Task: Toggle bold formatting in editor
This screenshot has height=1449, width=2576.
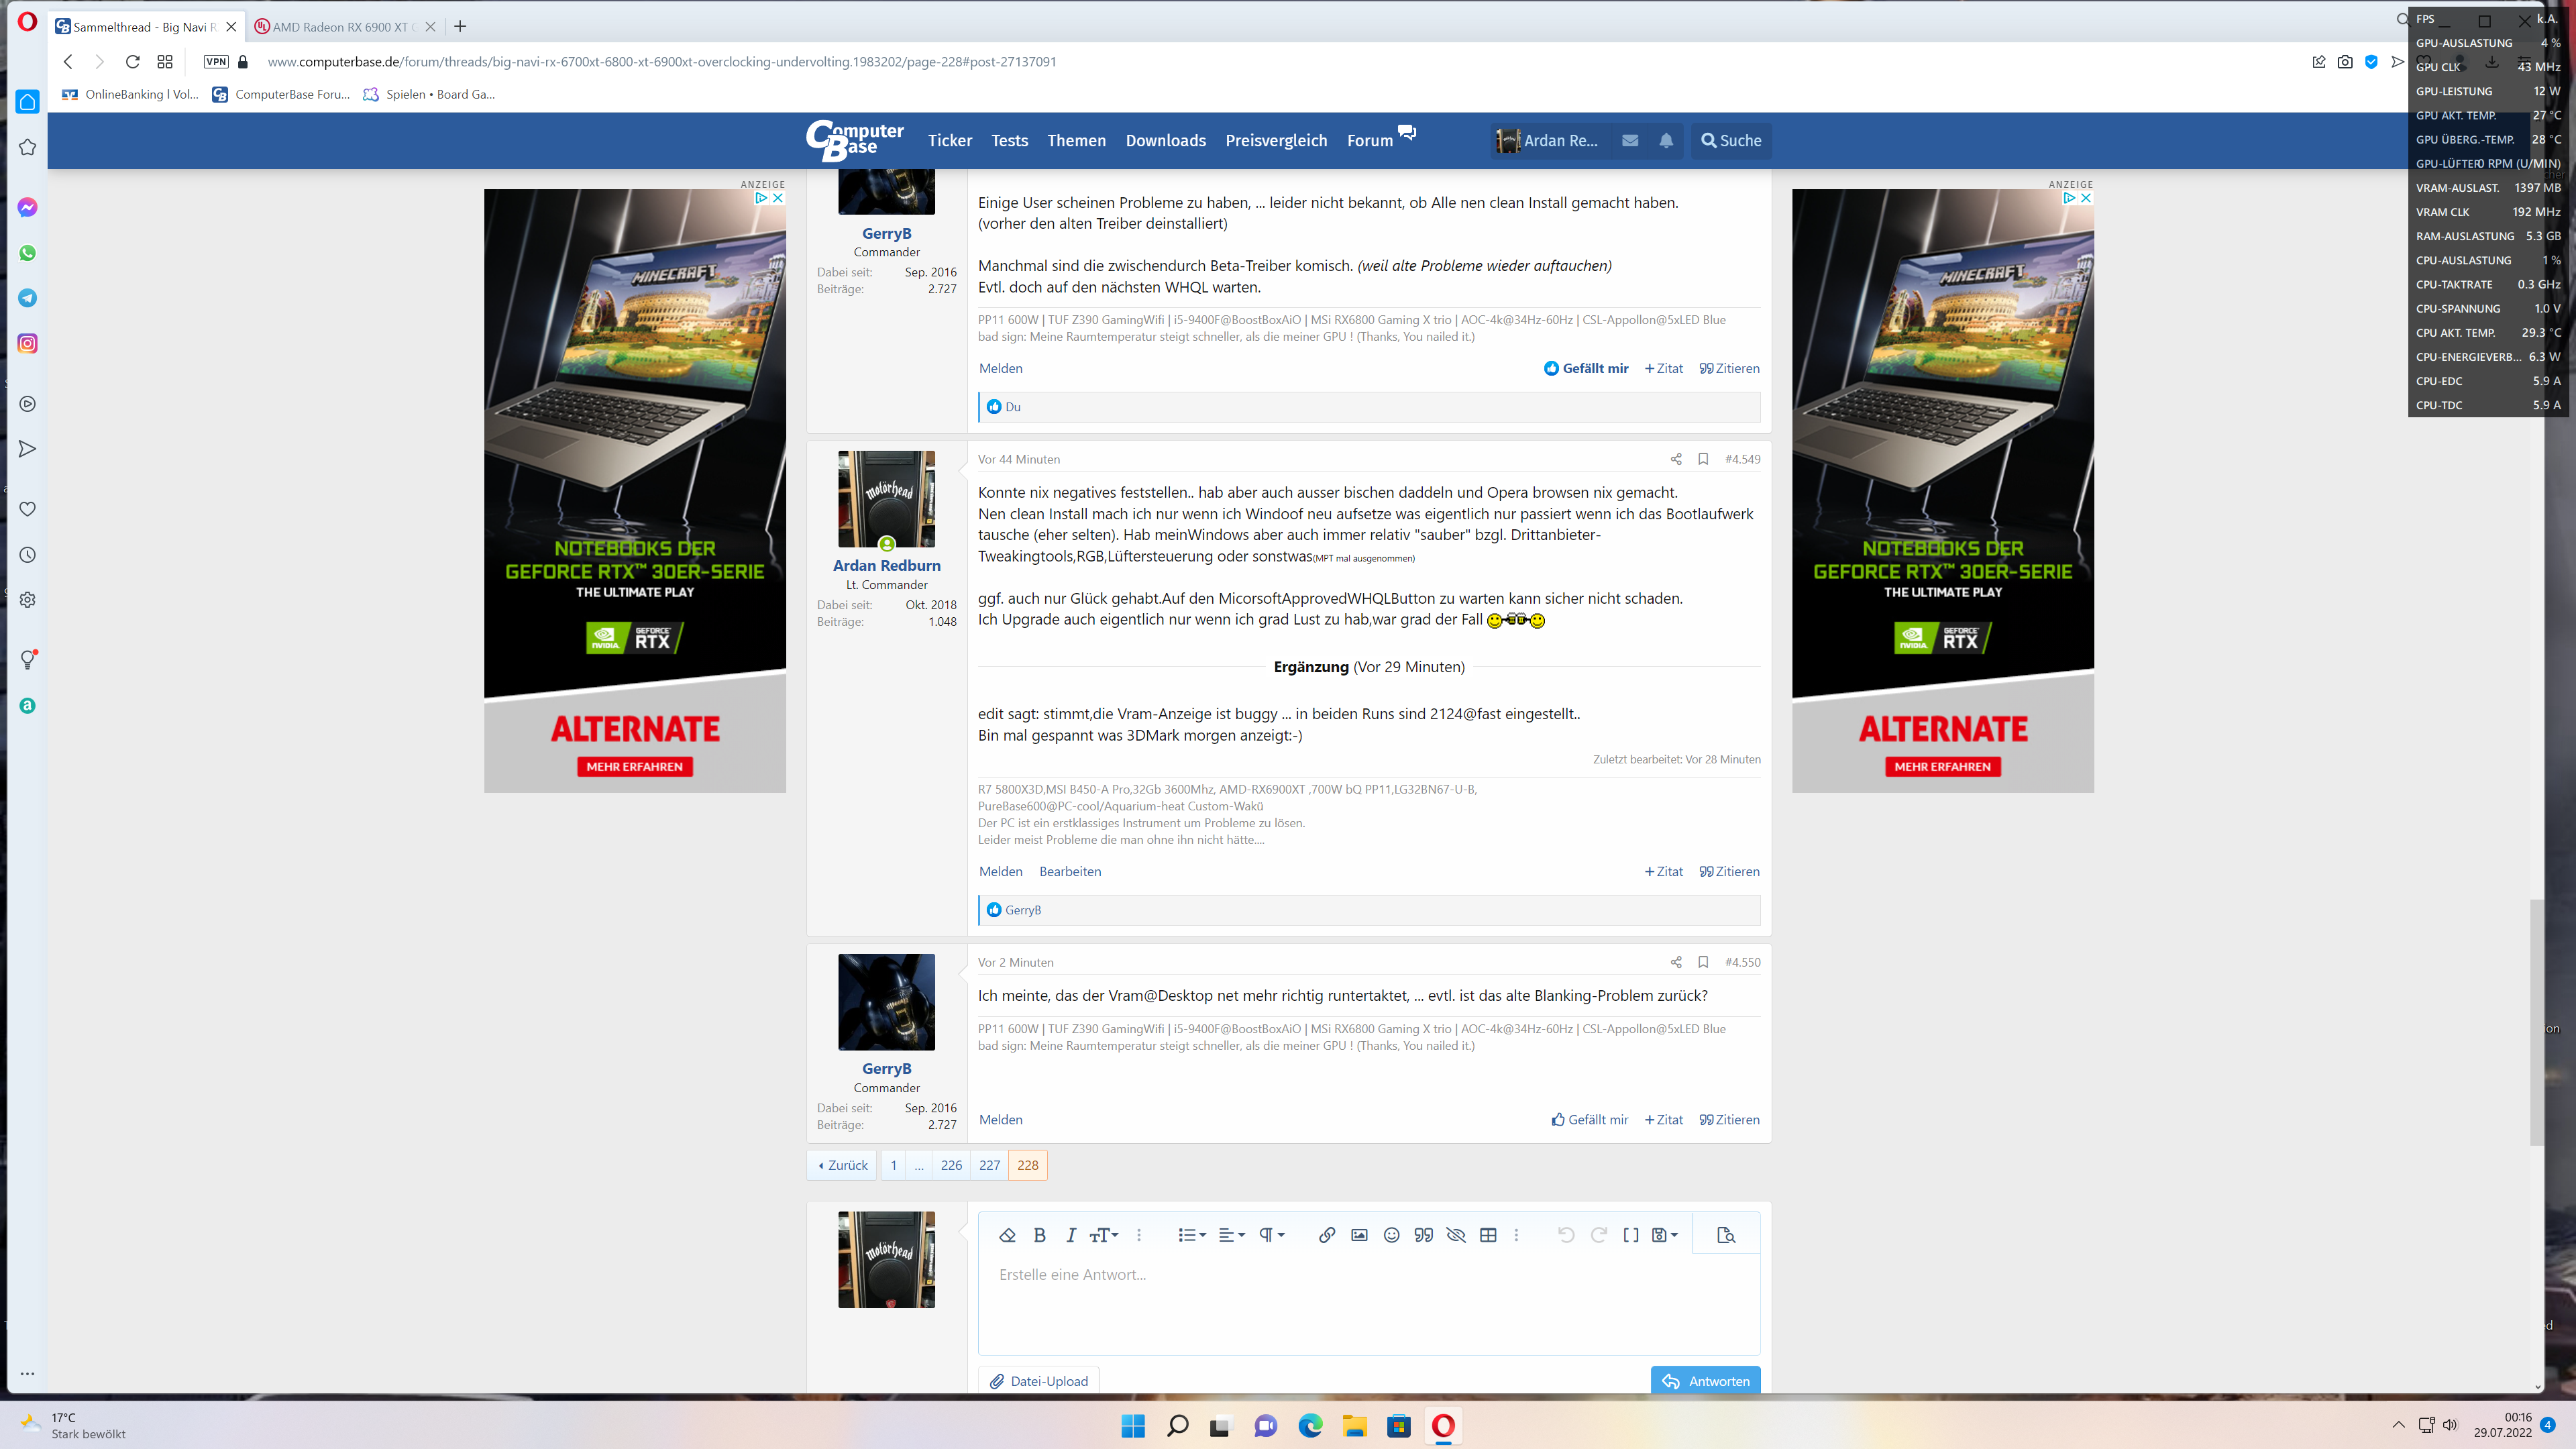Action: click(1040, 1235)
